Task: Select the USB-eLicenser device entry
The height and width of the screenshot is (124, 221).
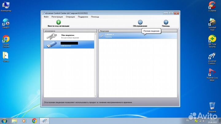Action: click(x=69, y=45)
